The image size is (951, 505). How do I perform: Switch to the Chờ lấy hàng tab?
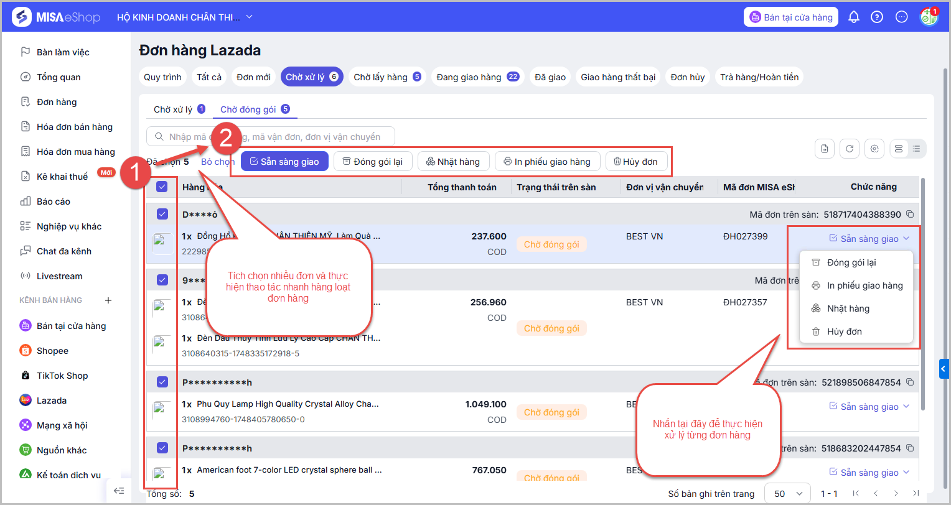(x=387, y=77)
